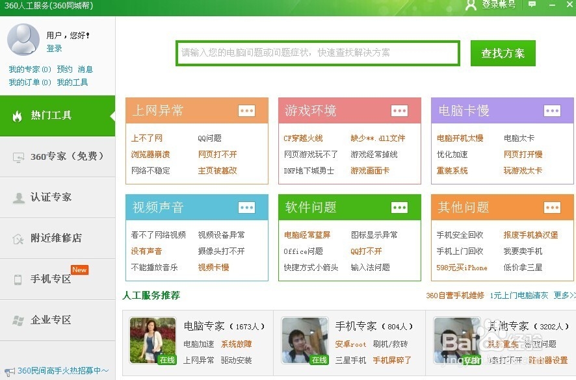
Task: Select 低价拿三星 link
Action: pyautogui.click(x=523, y=267)
